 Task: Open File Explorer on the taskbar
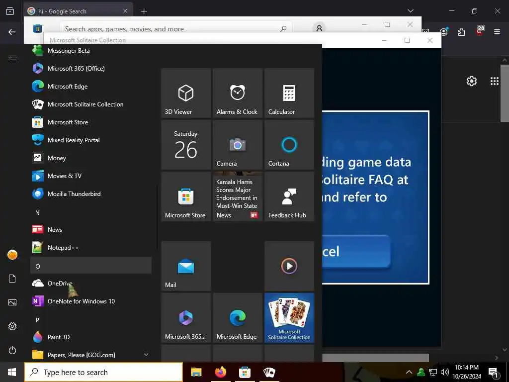coord(196,372)
